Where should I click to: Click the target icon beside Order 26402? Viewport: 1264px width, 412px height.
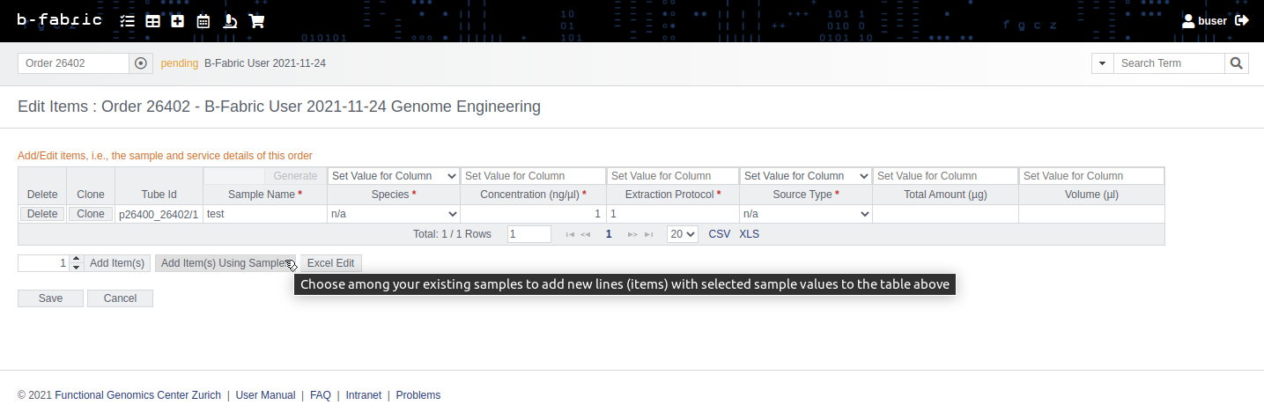coord(141,63)
